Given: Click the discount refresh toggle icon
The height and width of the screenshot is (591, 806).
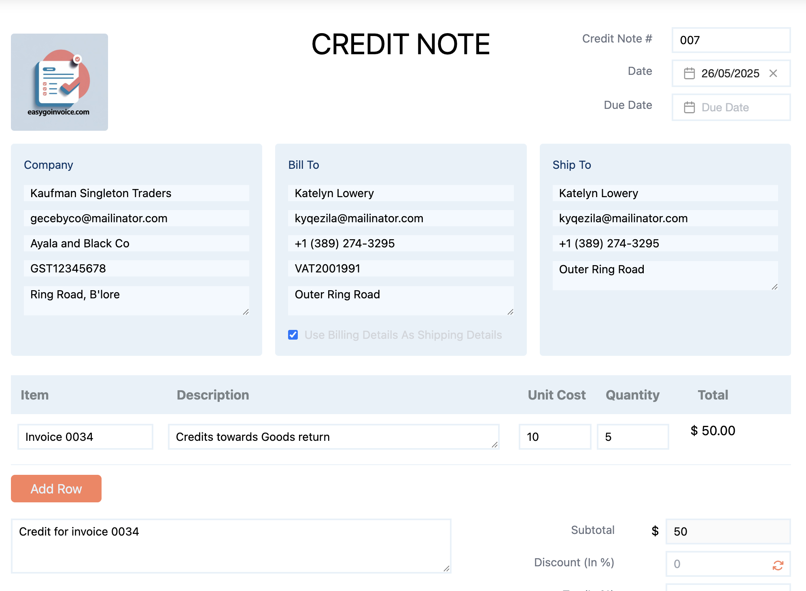Looking at the screenshot, I should tap(778, 565).
